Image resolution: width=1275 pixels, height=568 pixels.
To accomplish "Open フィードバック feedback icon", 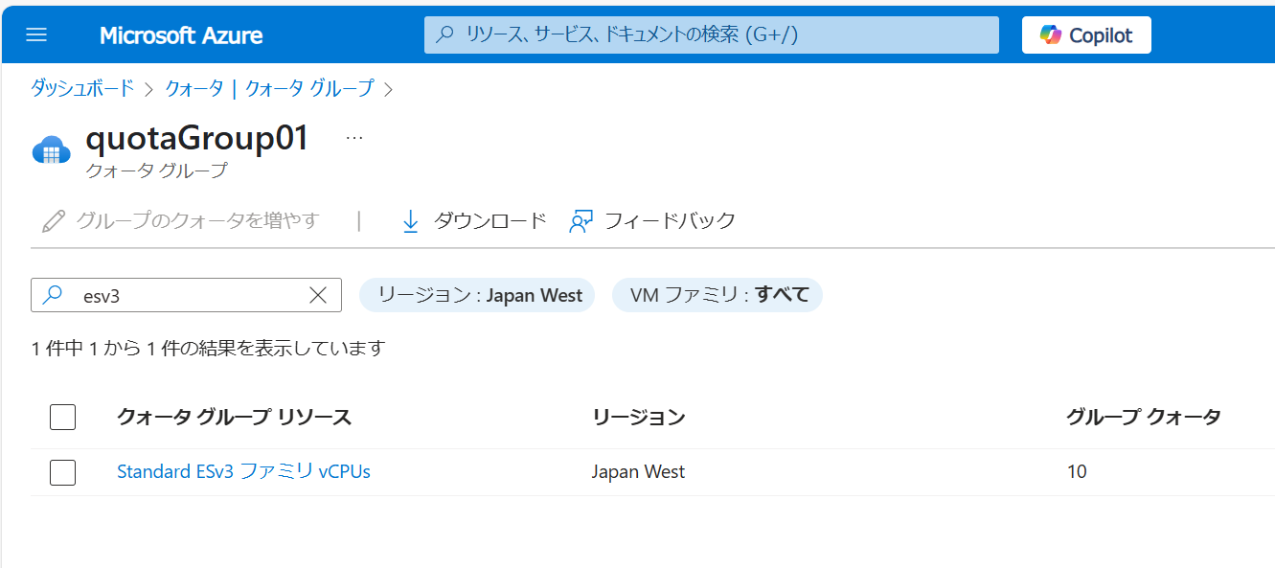I will 581,221.
